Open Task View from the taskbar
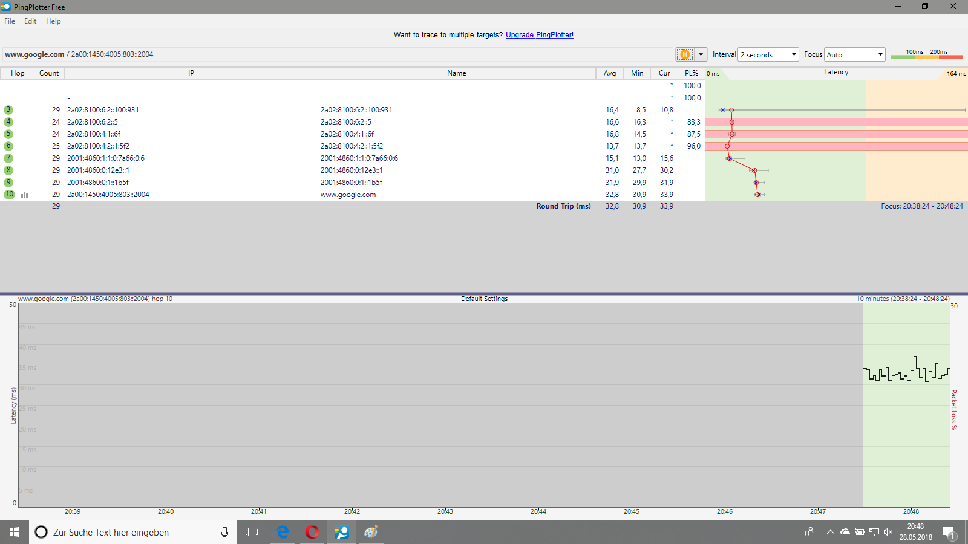The width and height of the screenshot is (968, 544). click(x=252, y=532)
